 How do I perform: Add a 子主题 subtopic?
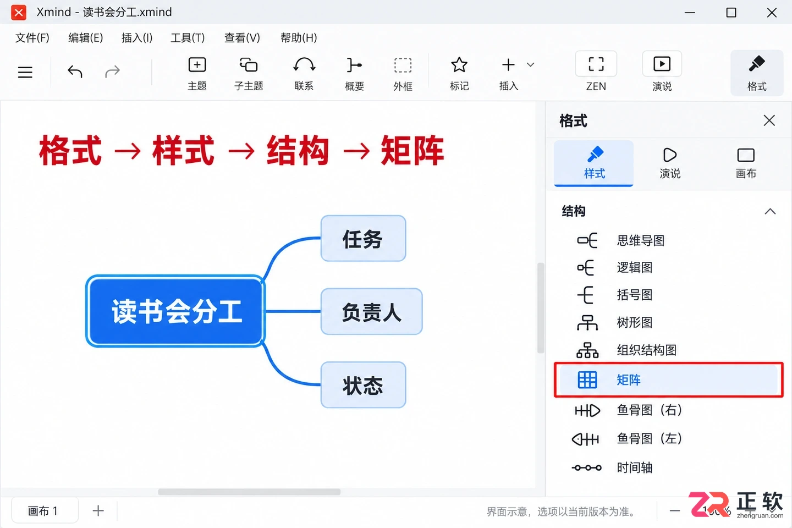pos(249,74)
